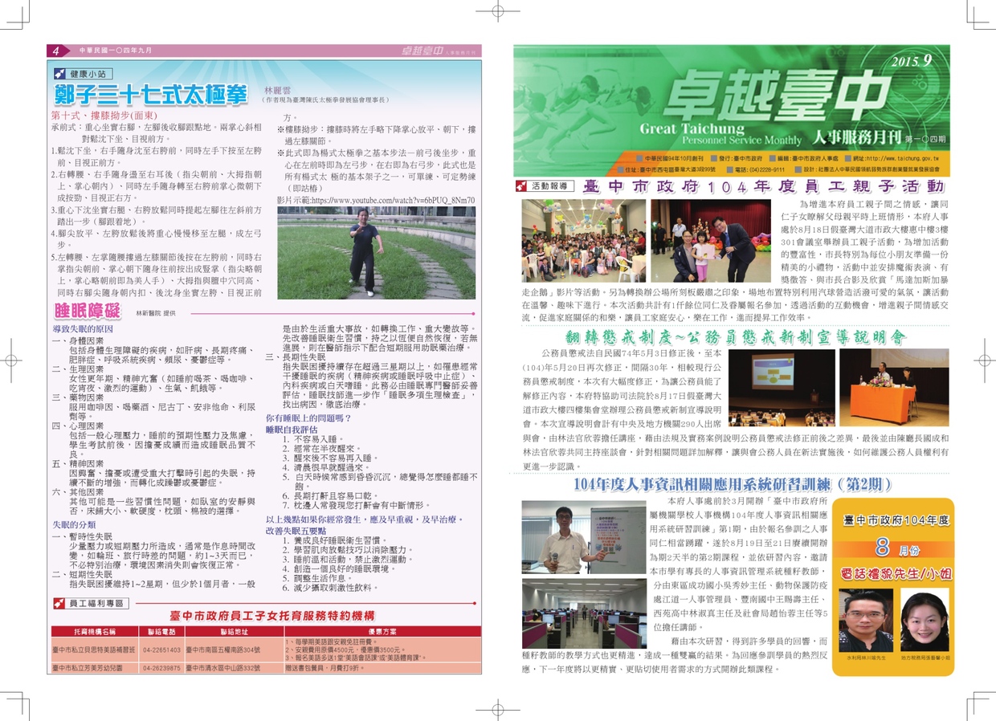Click the list item 一、身體因素
Viewport: 996px width, 721px height.
[x=79, y=340]
